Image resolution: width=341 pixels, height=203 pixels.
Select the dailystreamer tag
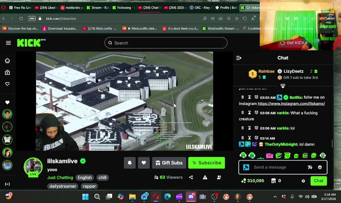(x=63, y=186)
